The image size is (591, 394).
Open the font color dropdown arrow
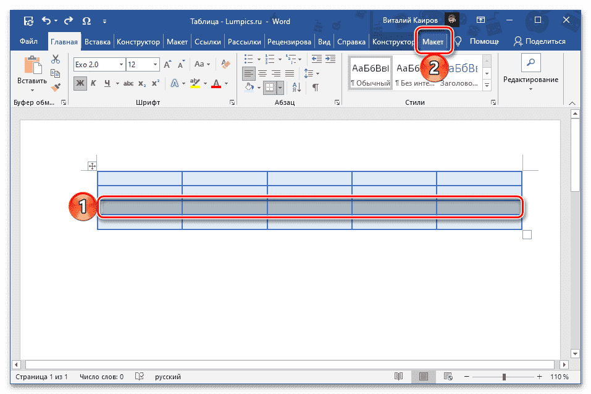pyautogui.click(x=225, y=83)
